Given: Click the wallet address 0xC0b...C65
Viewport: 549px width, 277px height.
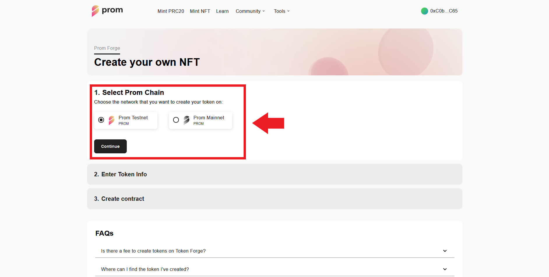Looking at the screenshot, I should pos(444,11).
